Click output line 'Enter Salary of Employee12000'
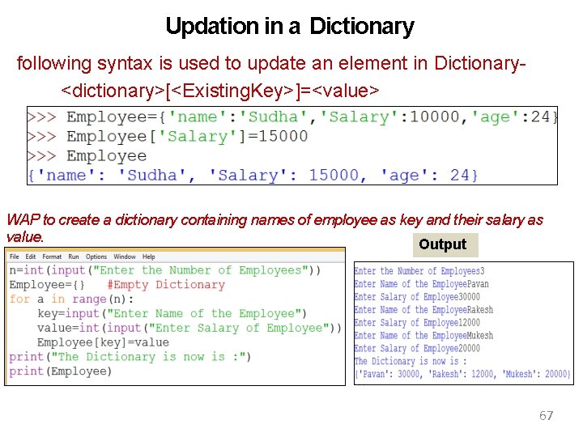Image resolution: width=583 pixels, height=437 pixels. coord(417,323)
